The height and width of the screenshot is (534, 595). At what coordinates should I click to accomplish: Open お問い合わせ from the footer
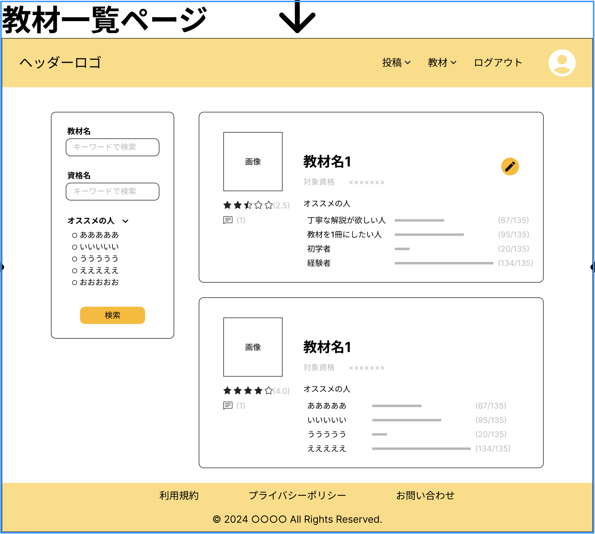pyautogui.click(x=425, y=495)
